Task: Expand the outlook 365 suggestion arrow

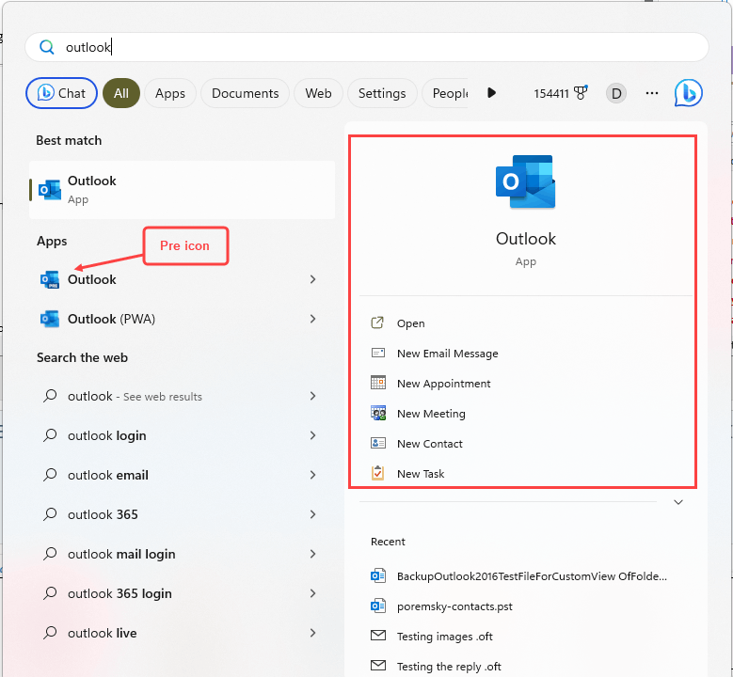Action: click(312, 514)
